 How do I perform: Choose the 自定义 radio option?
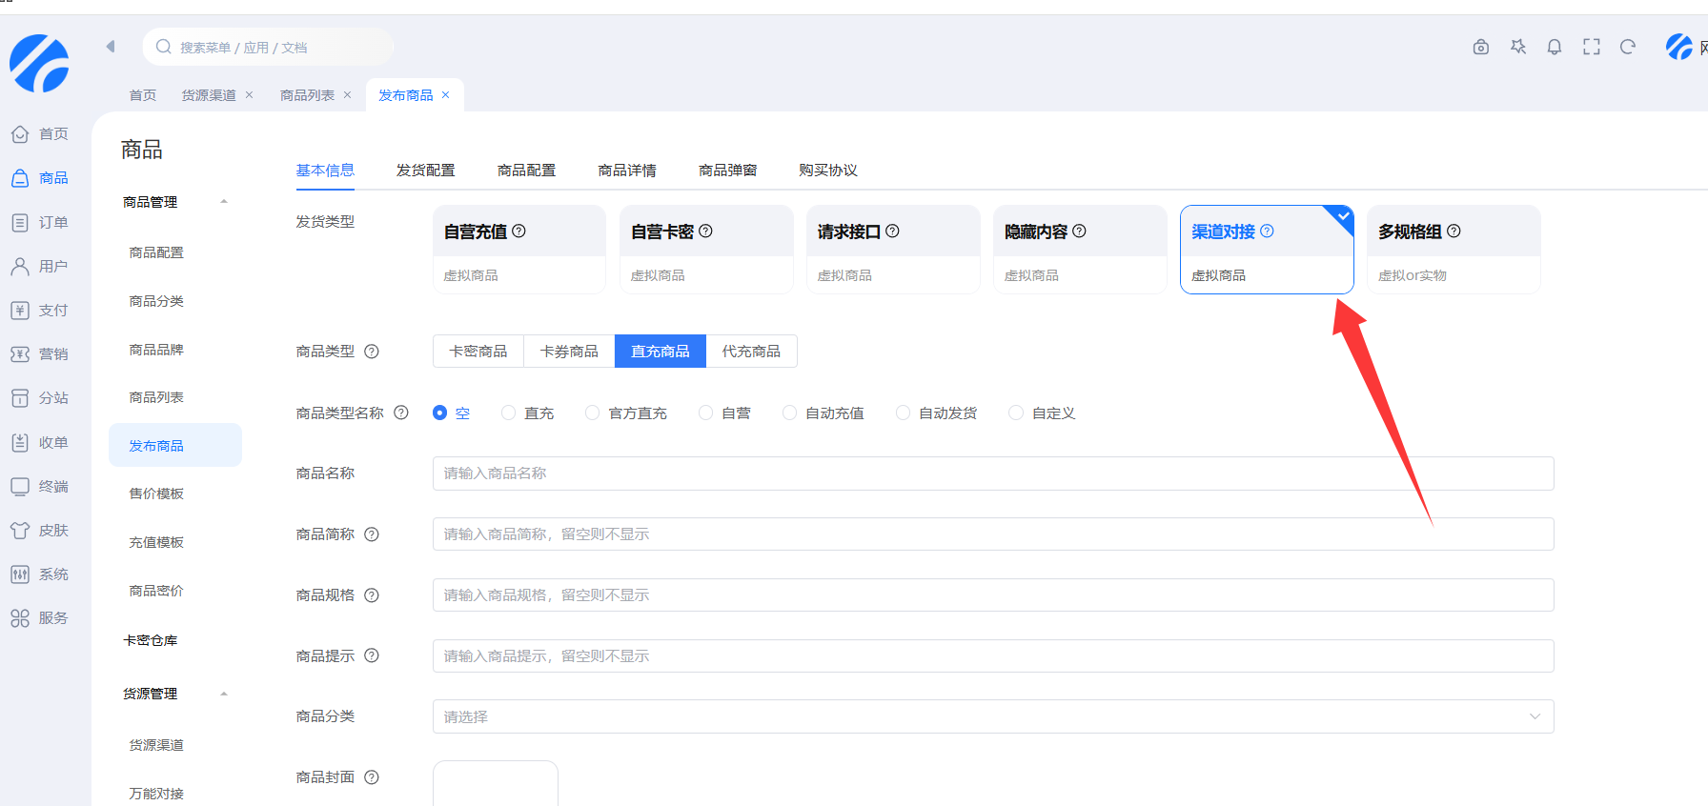point(1016,413)
